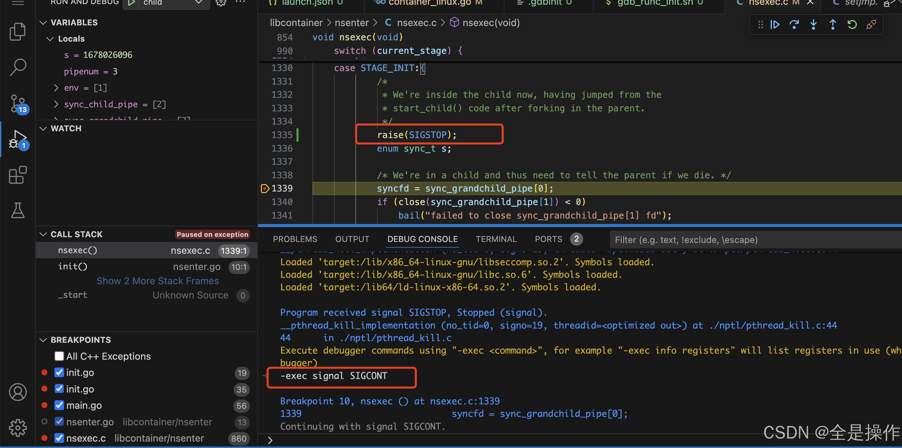This screenshot has height=448, width=902.
Task: Switch to the TERMINAL tab
Action: tap(496, 239)
